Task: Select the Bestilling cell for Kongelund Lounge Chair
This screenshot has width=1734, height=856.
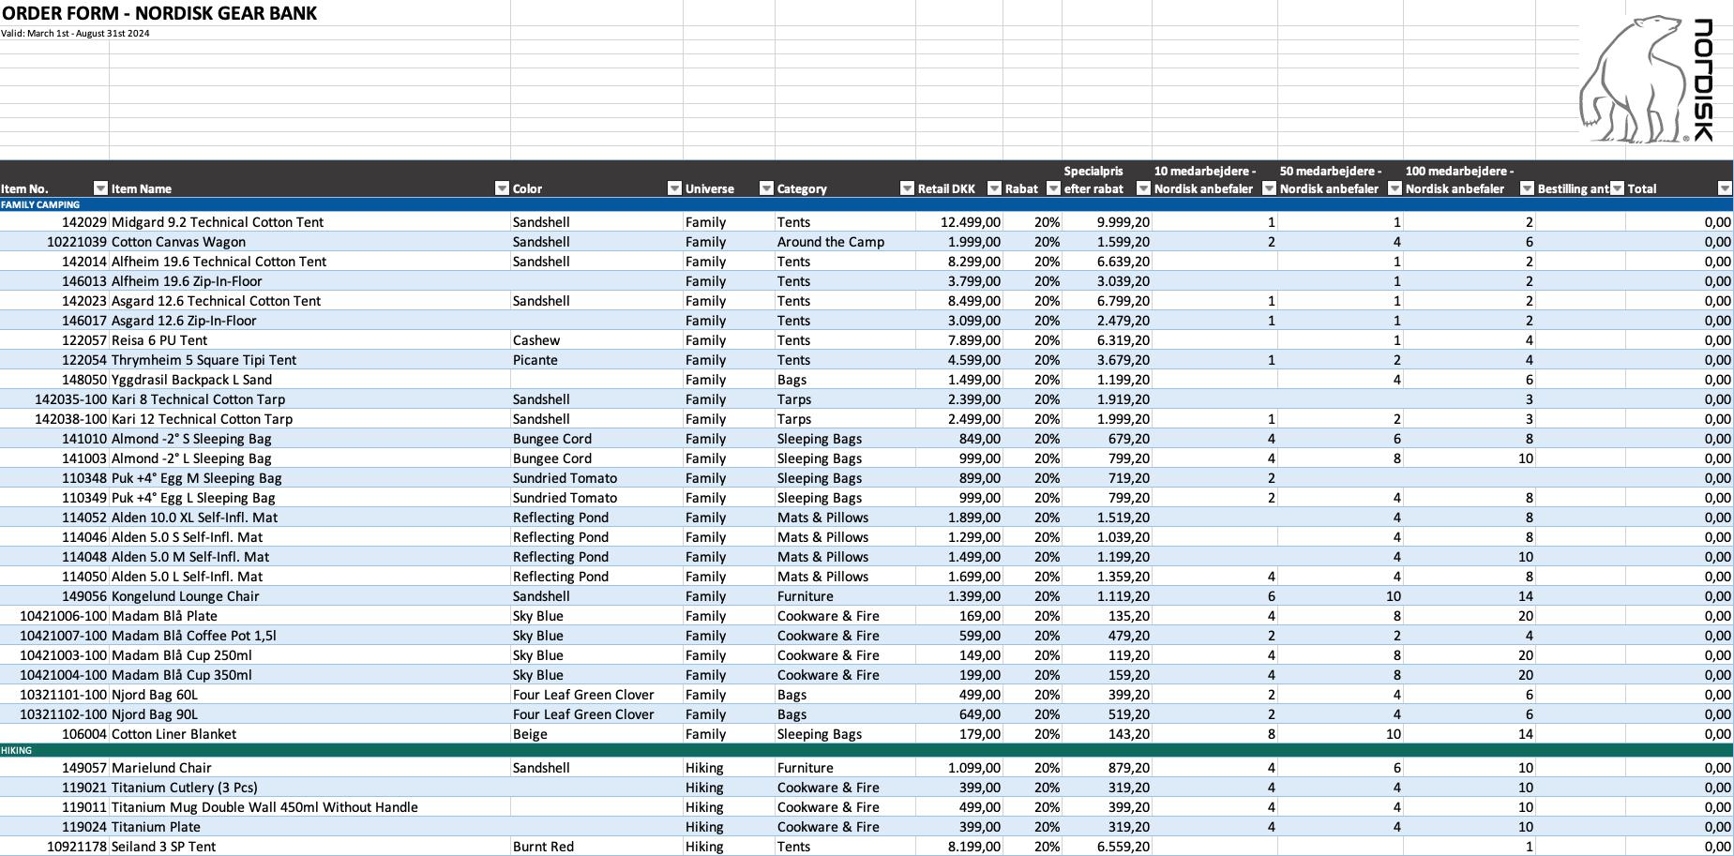Action: [x=1581, y=596]
